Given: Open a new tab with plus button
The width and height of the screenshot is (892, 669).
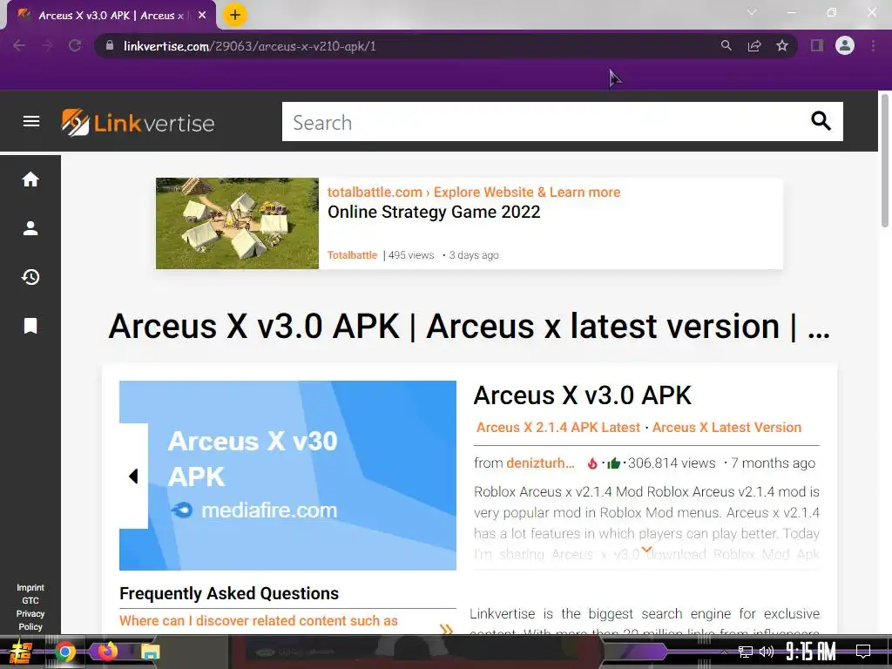Looking at the screenshot, I should tap(235, 15).
